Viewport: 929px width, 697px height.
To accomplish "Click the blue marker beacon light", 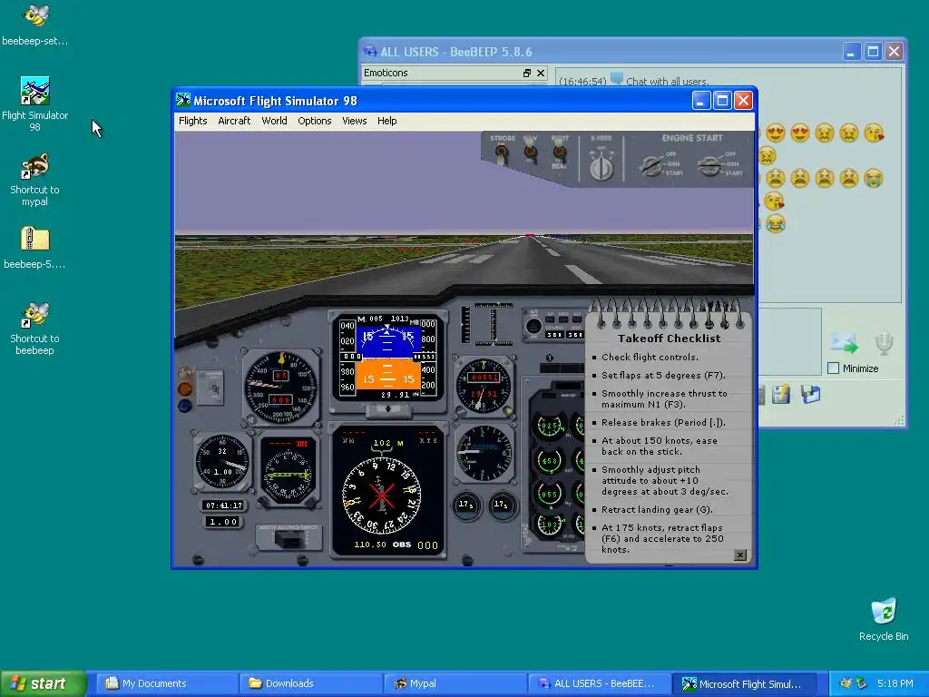I will (185, 406).
